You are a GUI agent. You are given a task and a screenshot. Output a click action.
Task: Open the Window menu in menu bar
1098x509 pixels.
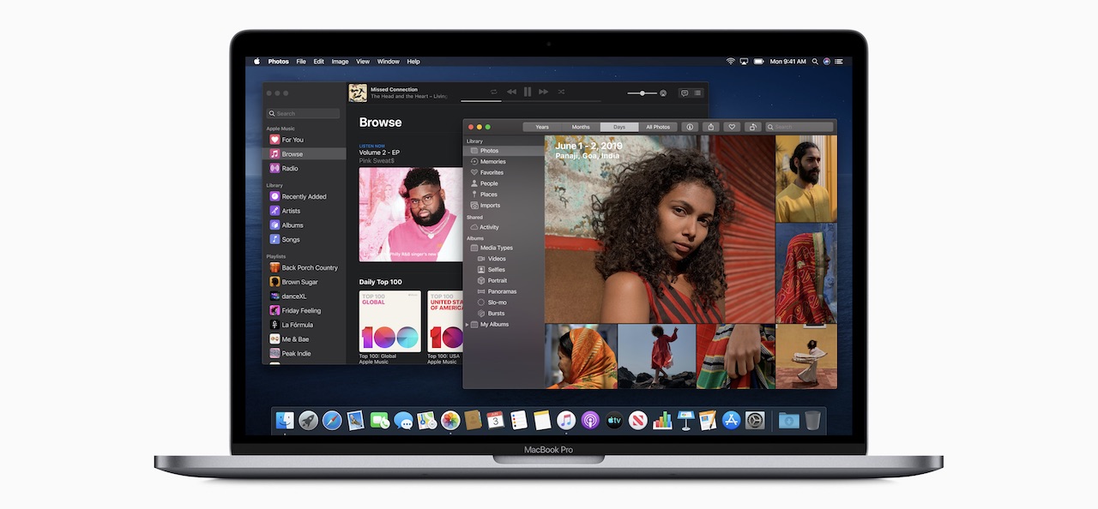389,62
